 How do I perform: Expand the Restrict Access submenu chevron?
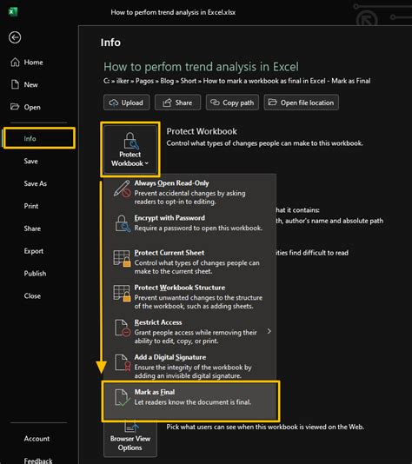(269, 331)
